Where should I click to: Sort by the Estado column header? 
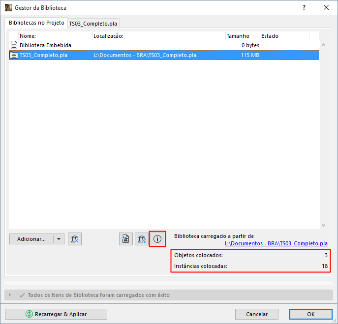click(284, 36)
